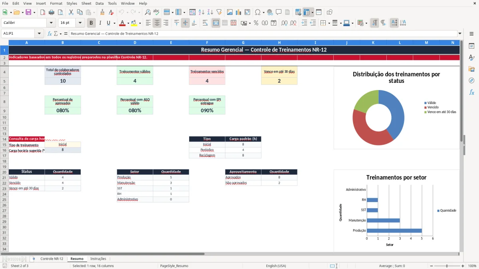Open the borders dropdown arrow

[x=329, y=23]
